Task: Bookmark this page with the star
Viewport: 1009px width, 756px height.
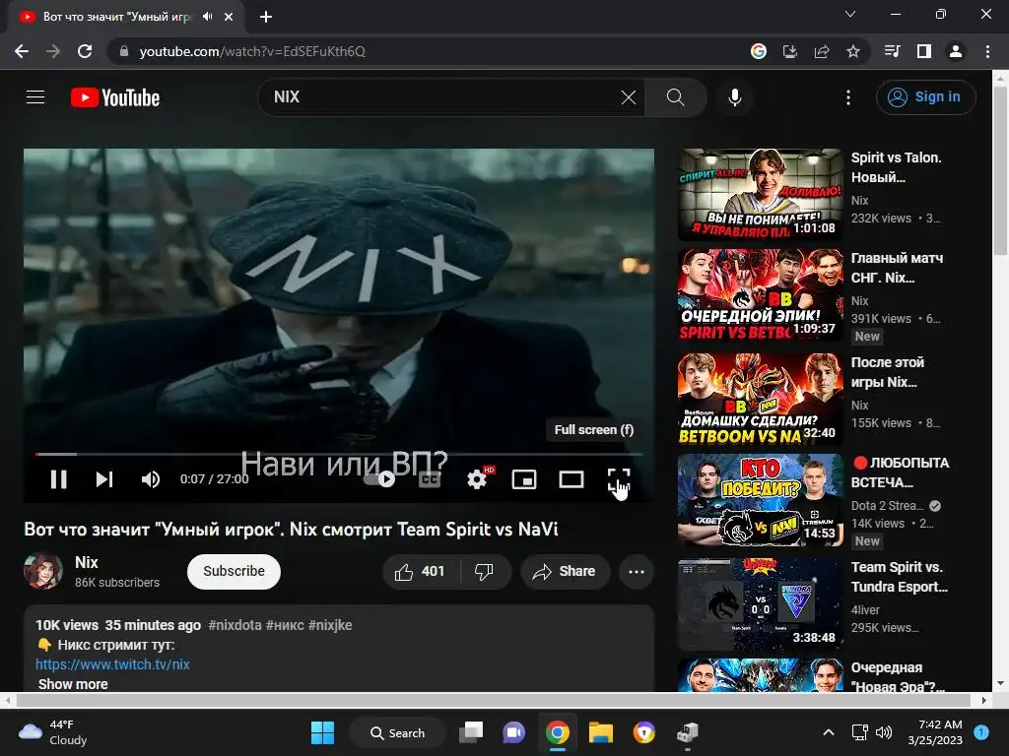Action: pyautogui.click(x=853, y=51)
